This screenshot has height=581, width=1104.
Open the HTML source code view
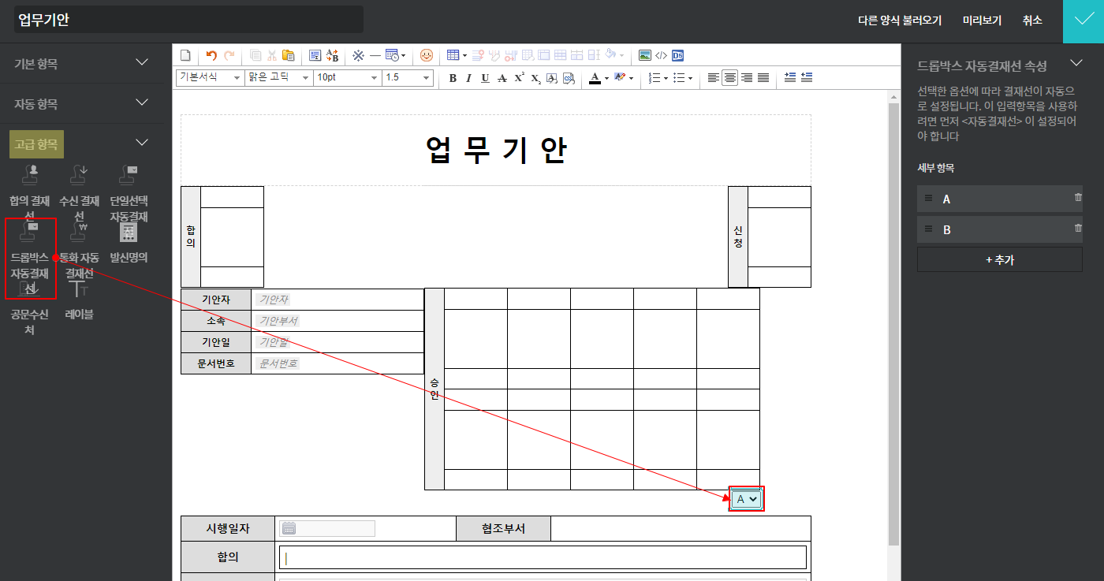pos(661,55)
